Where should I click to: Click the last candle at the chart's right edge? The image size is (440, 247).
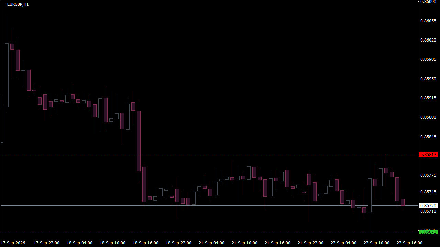[403, 202]
